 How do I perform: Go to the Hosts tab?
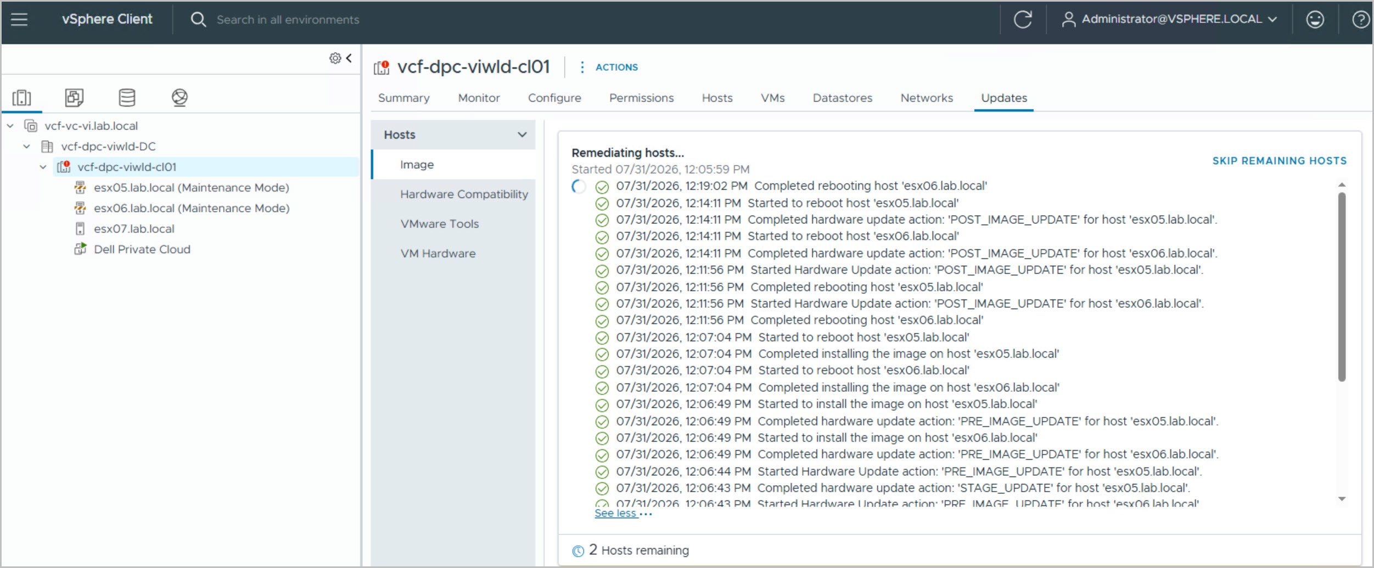[717, 98]
